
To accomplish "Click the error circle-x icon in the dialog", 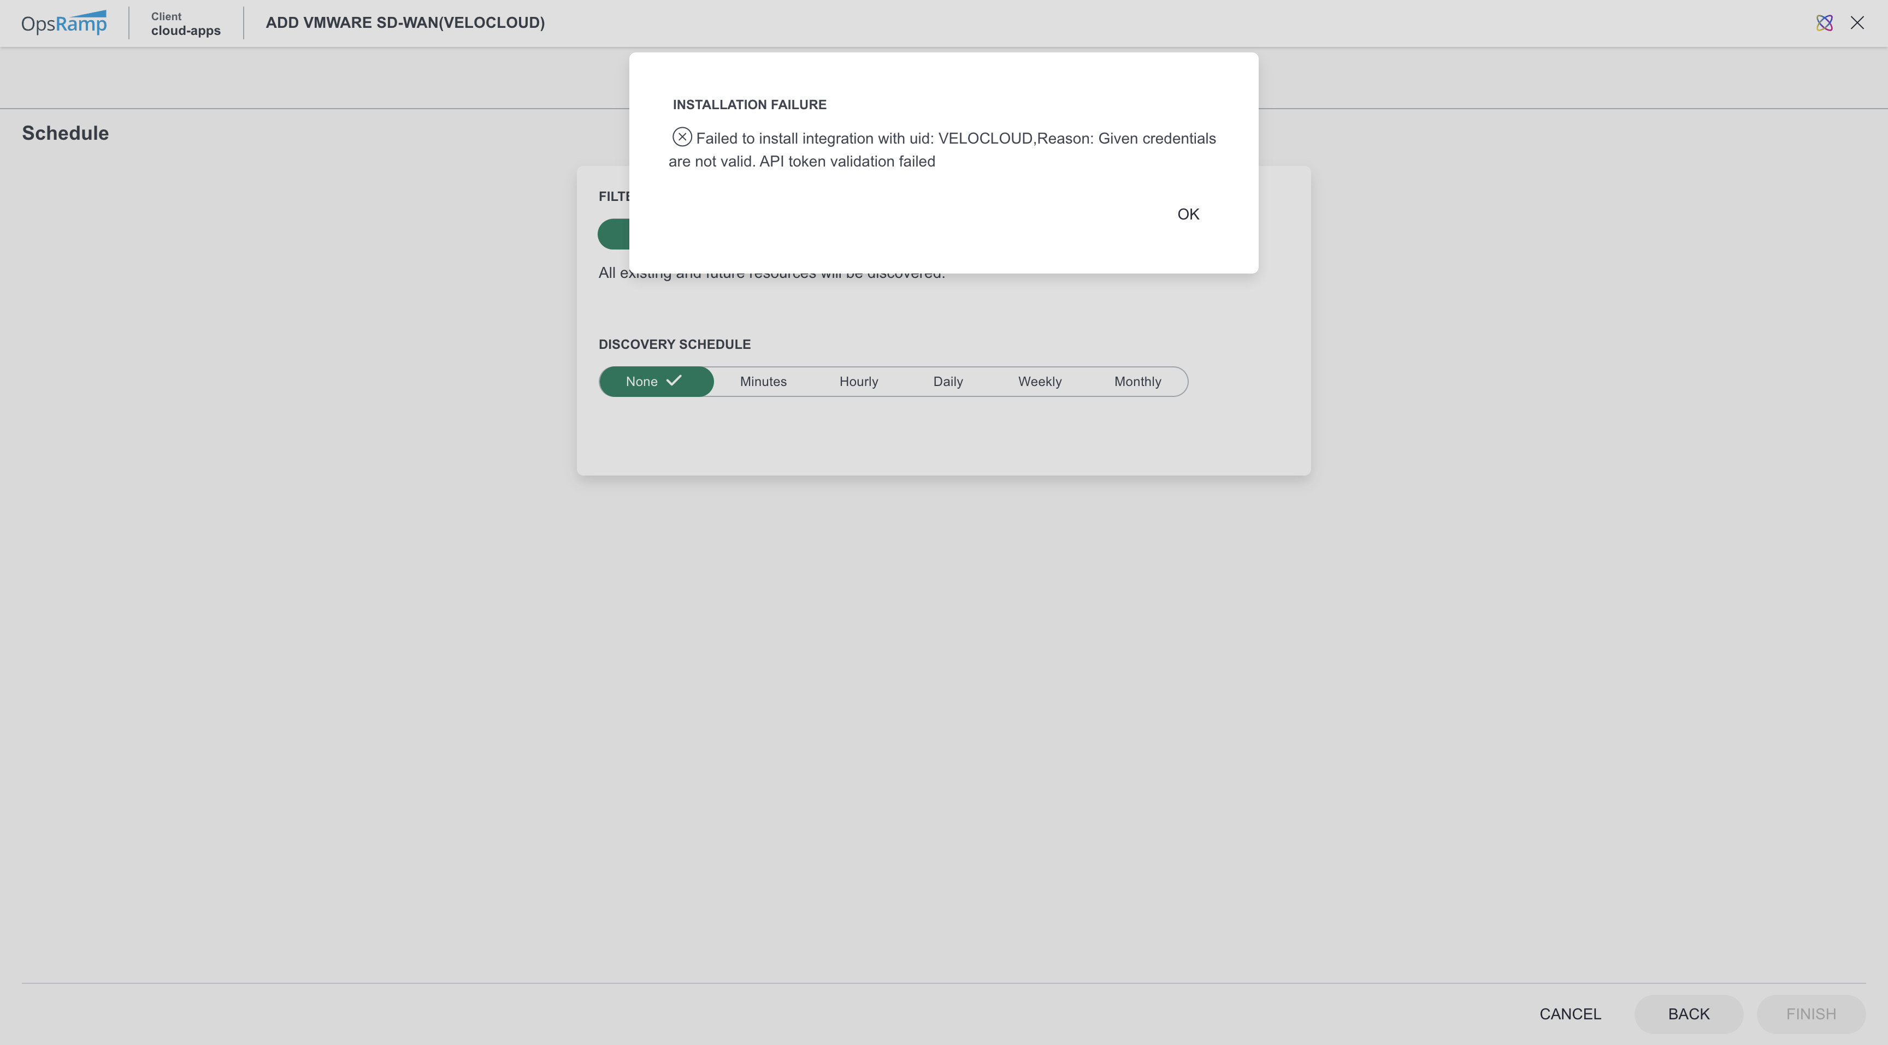I will coord(682,137).
